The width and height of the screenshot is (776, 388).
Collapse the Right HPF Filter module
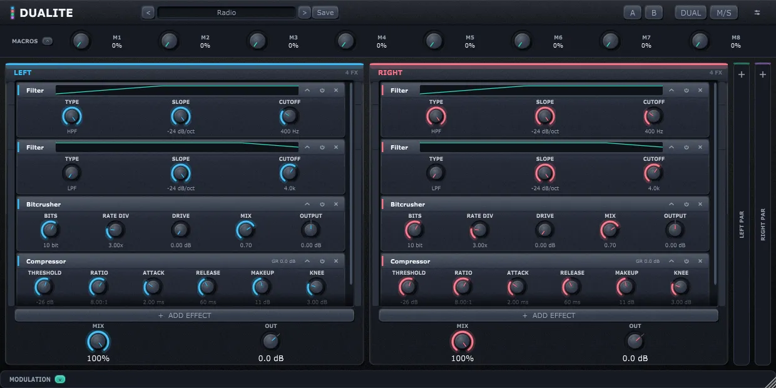pos(671,90)
